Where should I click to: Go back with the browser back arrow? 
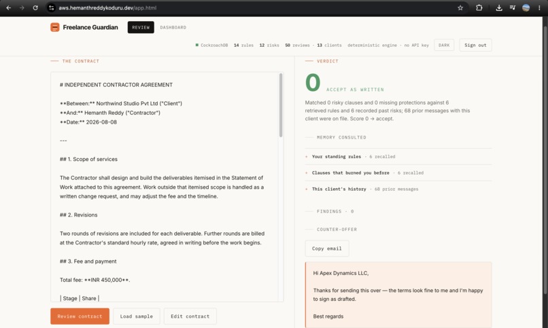(x=8, y=7)
